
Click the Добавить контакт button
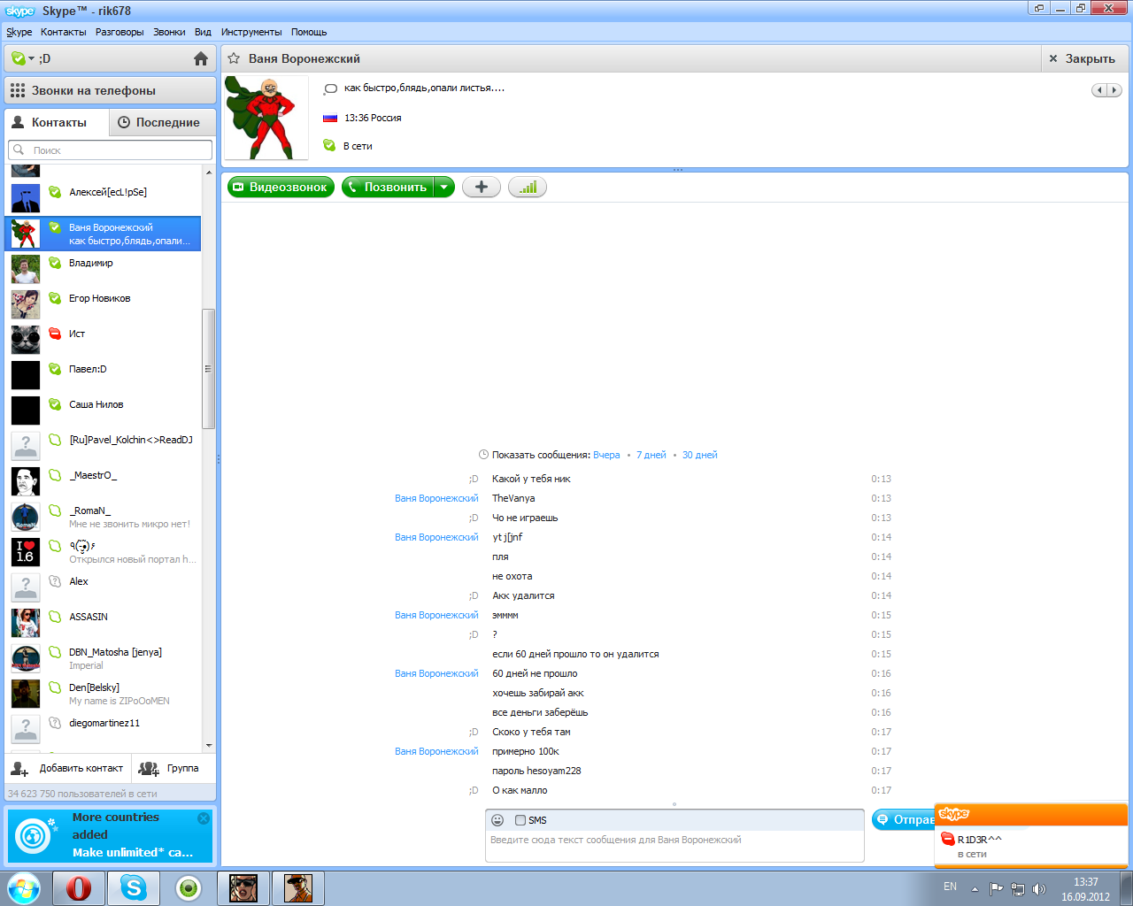pyautogui.click(x=68, y=768)
